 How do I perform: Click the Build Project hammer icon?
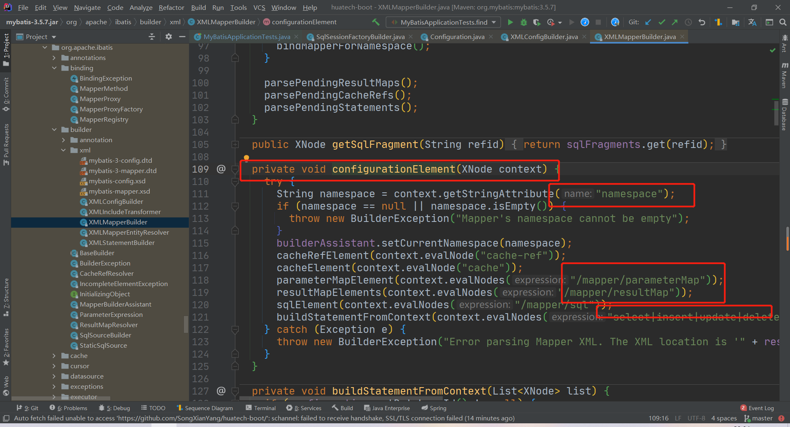376,22
